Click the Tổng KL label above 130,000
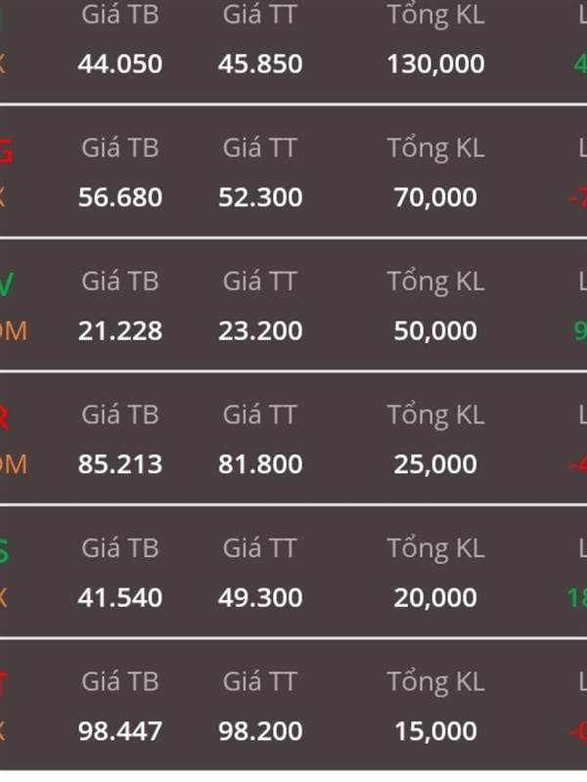587x782 pixels. (435, 16)
